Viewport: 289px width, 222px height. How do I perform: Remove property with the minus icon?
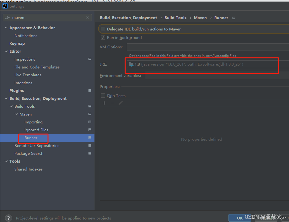pyautogui.click(x=112, y=103)
